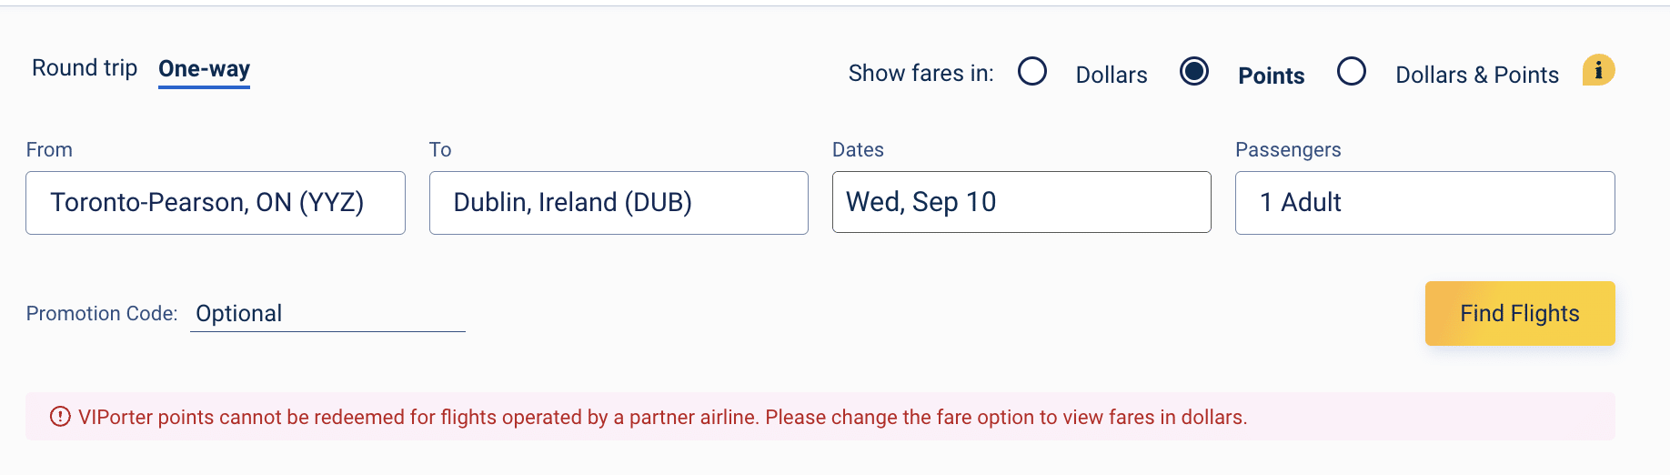The height and width of the screenshot is (475, 1670).
Task: Choose the Dollars & Points radio button
Action: pyautogui.click(x=1352, y=72)
